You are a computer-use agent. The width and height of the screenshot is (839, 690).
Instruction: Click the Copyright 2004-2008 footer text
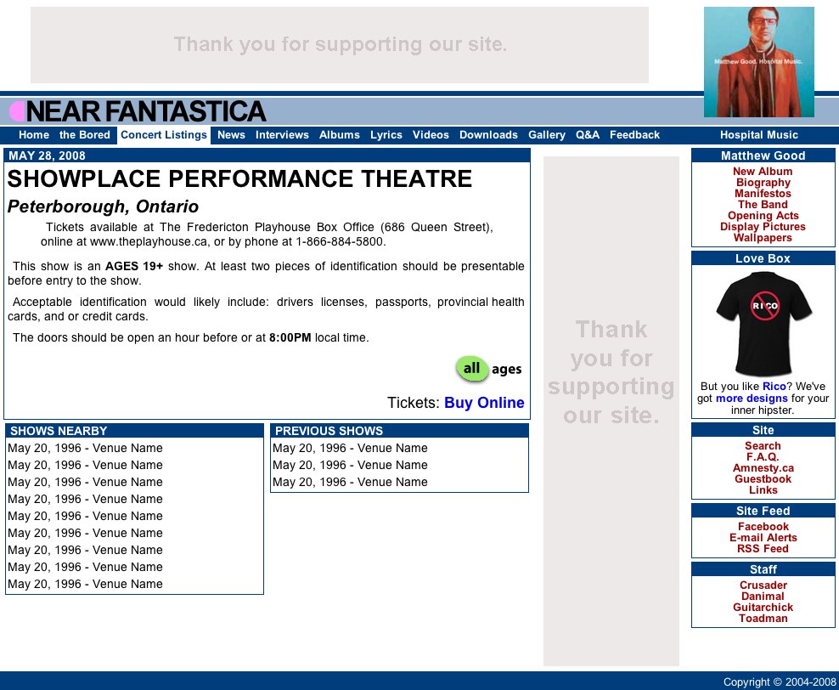779,682
